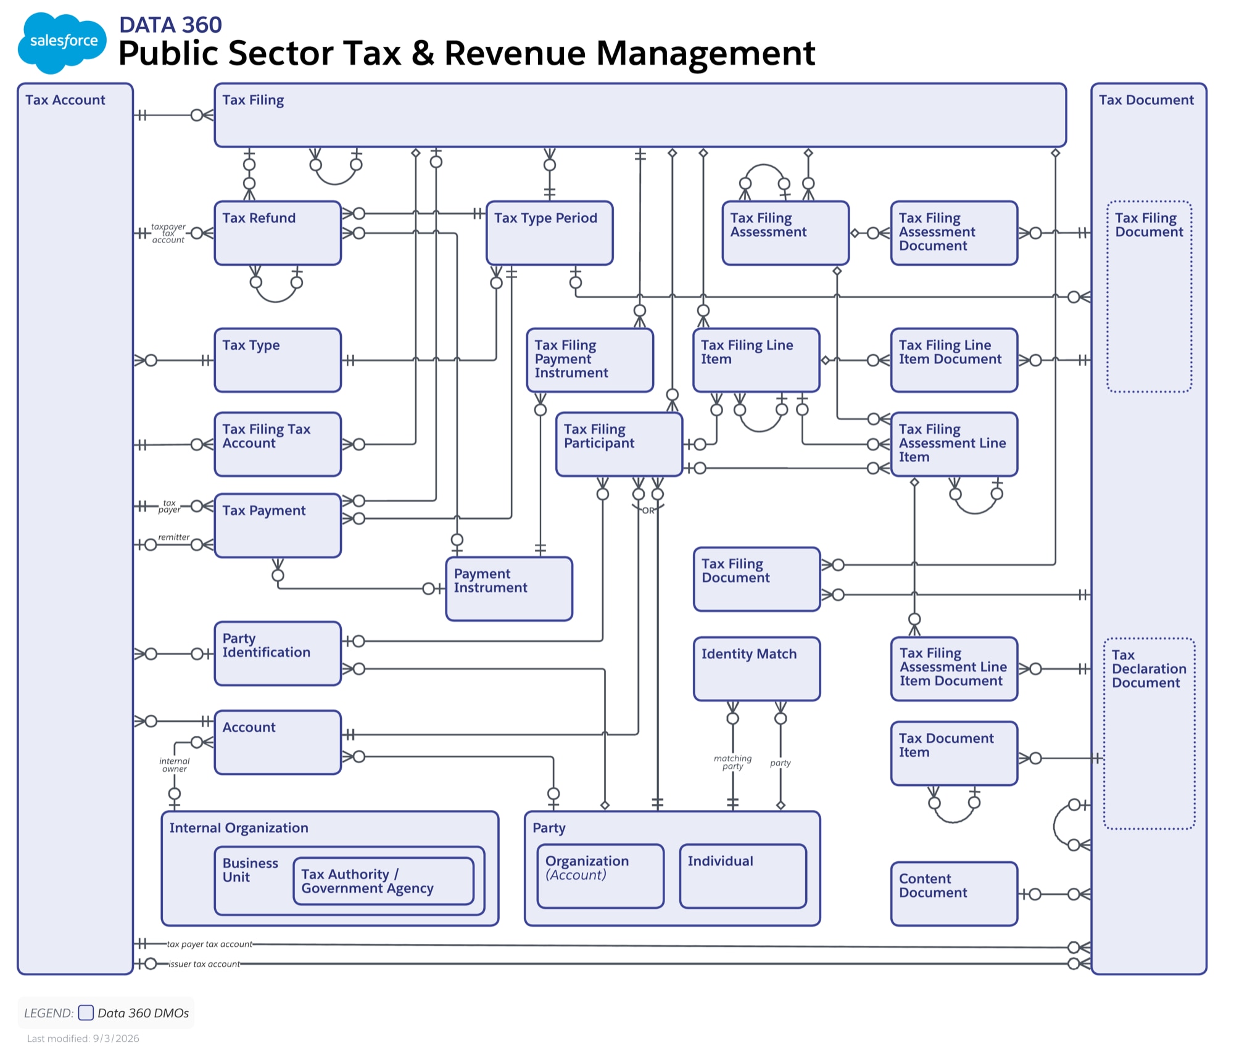
Task: Select the Tax Filing Assessment Line Item Document box
Action: pyautogui.click(x=954, y=669)
